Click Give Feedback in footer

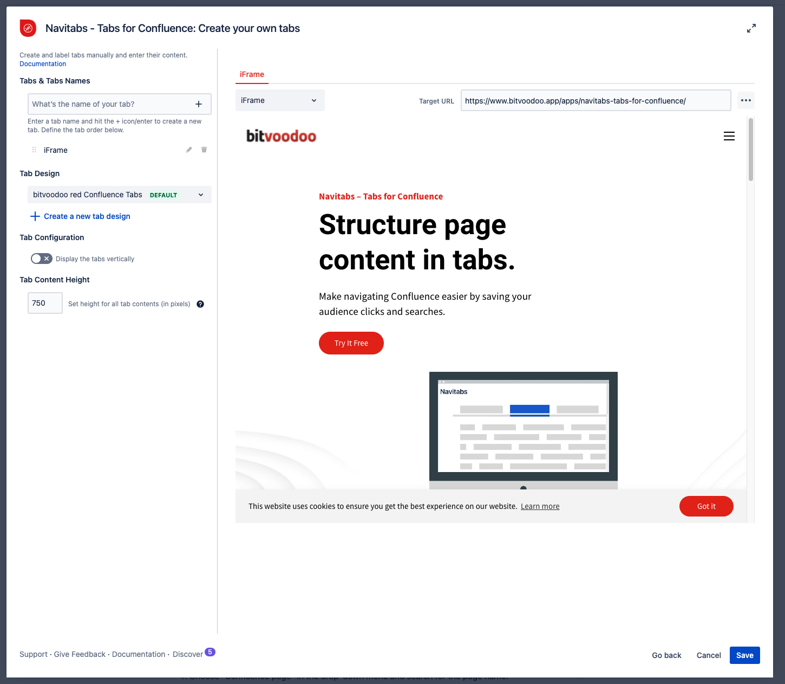point(80,654)
